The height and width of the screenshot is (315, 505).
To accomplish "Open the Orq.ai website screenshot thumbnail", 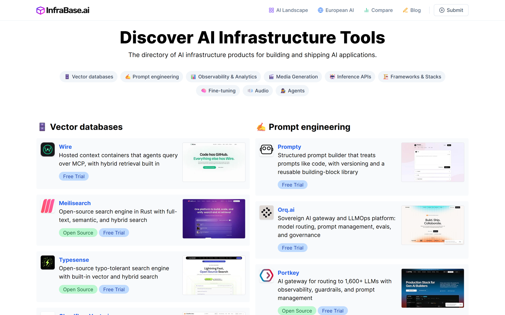I will tap(433, 225).
